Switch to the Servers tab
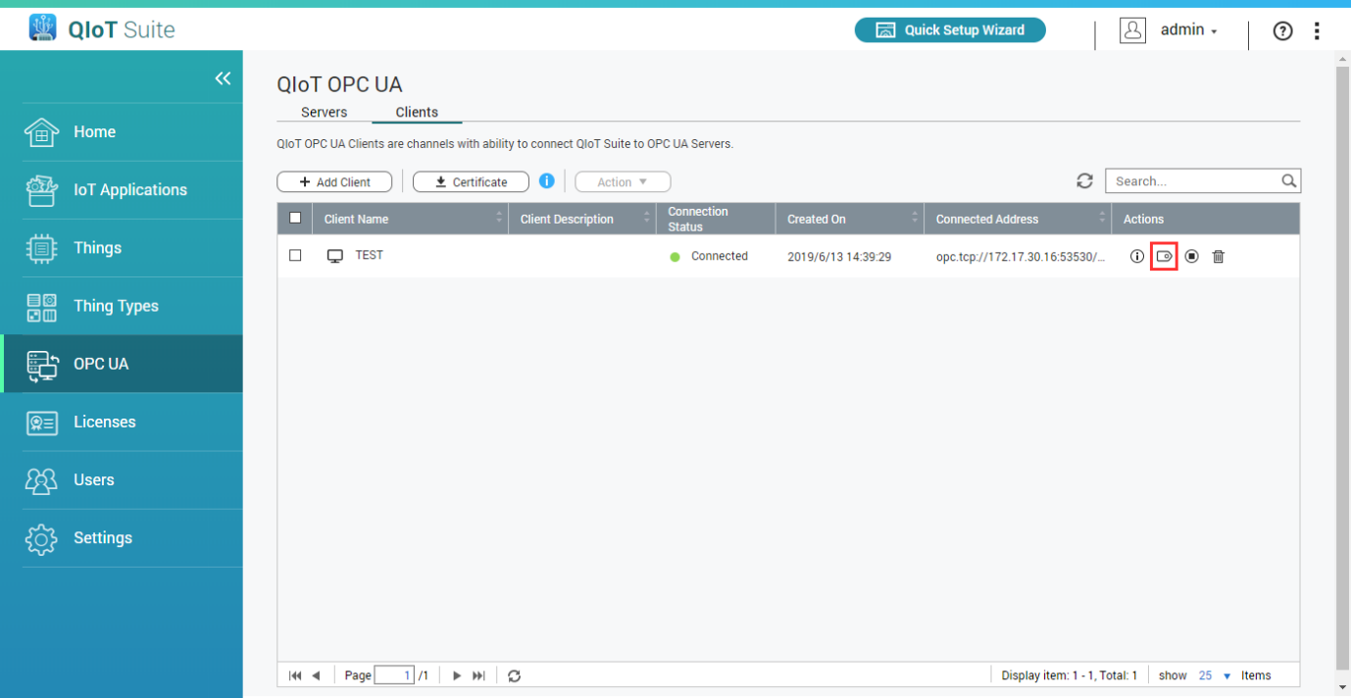1351x698 pixels. (324, 112)
